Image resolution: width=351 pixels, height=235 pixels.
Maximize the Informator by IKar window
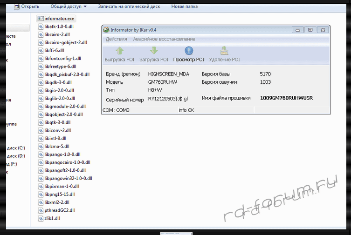(x=310, y=30)
